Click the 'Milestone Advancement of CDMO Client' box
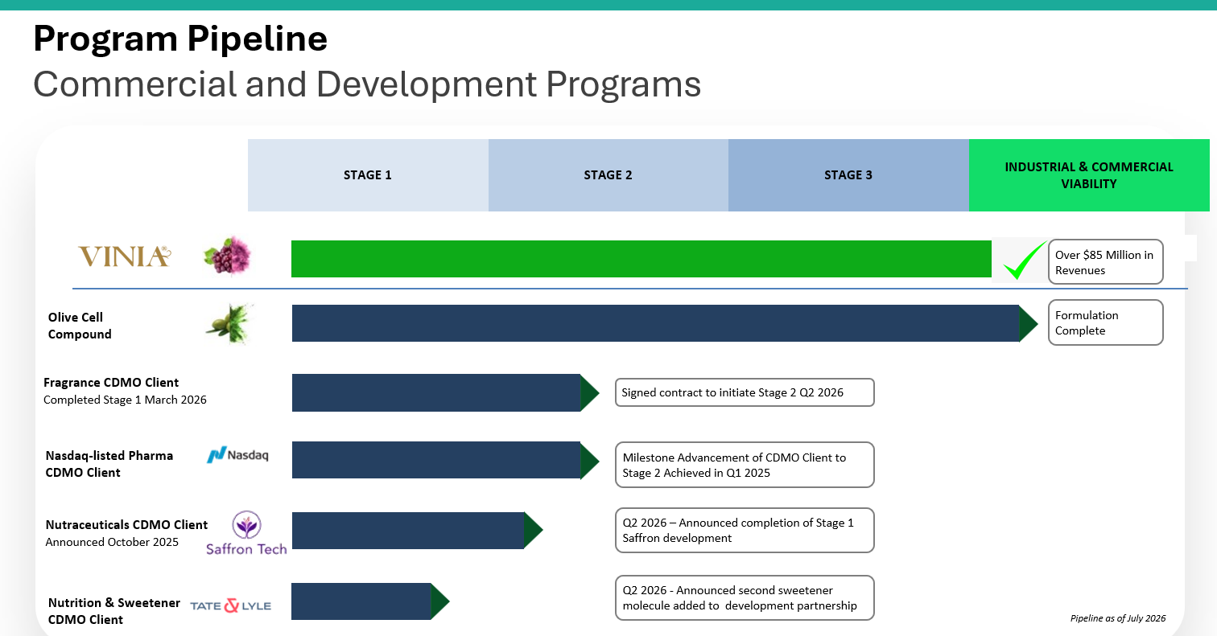Screen dimensions: 1217x636 (745, 465)
